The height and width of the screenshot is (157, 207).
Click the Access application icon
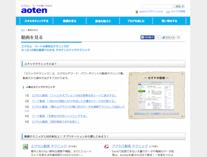106,147
